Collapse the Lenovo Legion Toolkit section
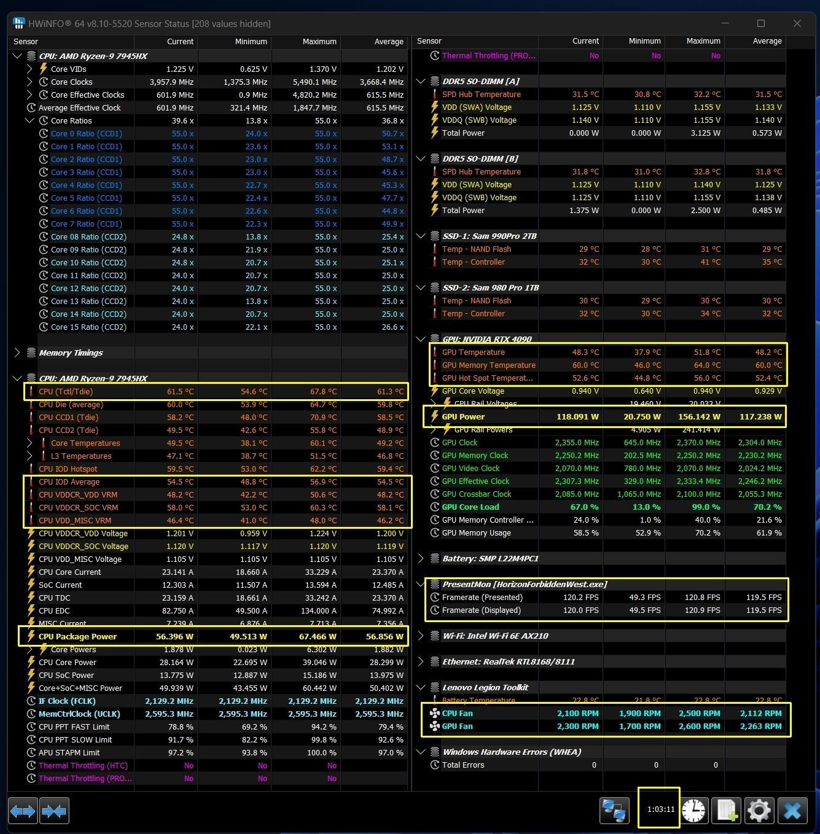820x834 pixels. point(421,688)
